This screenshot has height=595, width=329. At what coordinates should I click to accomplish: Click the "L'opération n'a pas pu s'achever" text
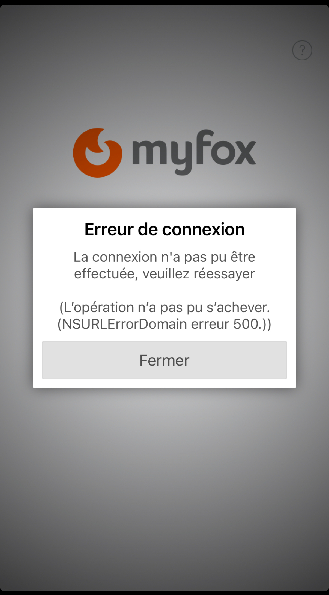[165, 307]
